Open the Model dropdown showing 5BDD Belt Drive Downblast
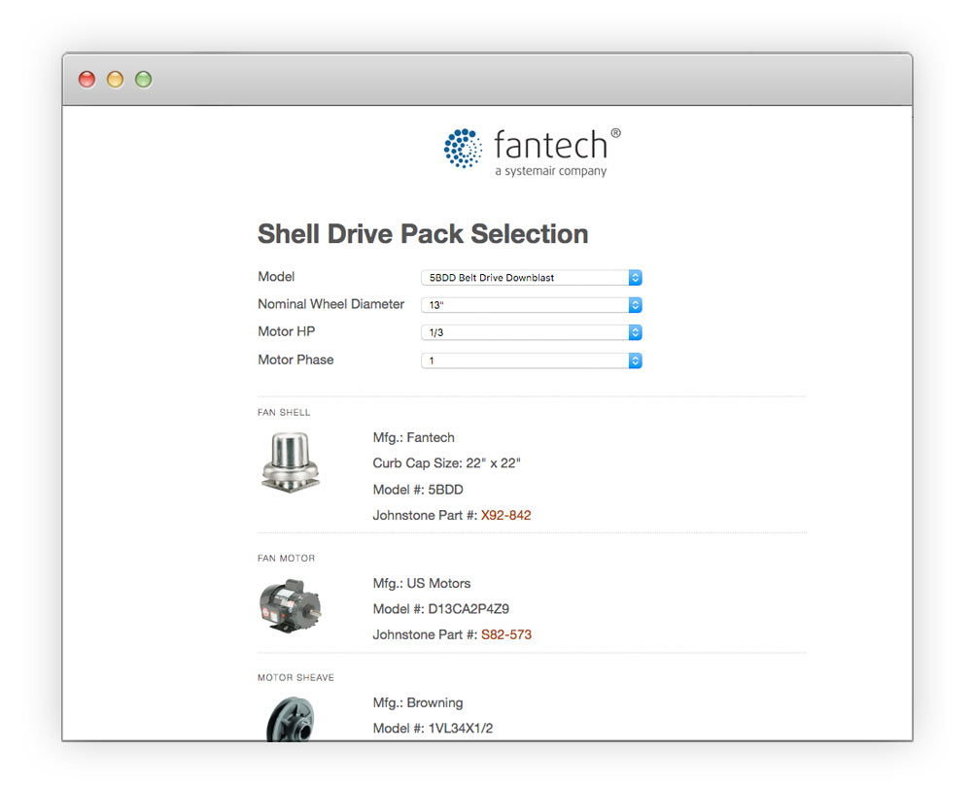972x785 pixels. point(532,278)
